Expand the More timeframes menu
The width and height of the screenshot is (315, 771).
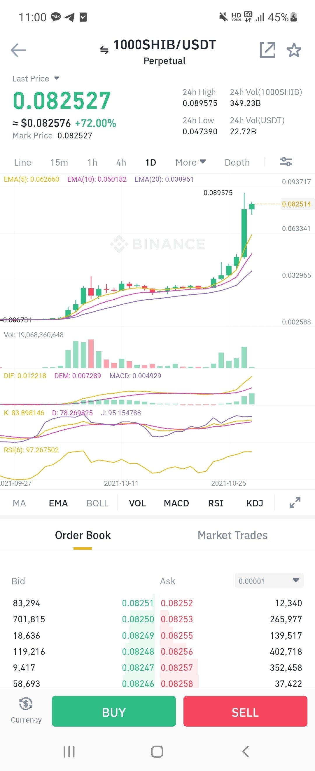click(190, 162)
